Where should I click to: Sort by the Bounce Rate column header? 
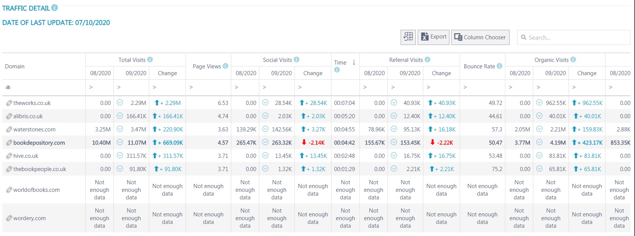pos(479,66)
